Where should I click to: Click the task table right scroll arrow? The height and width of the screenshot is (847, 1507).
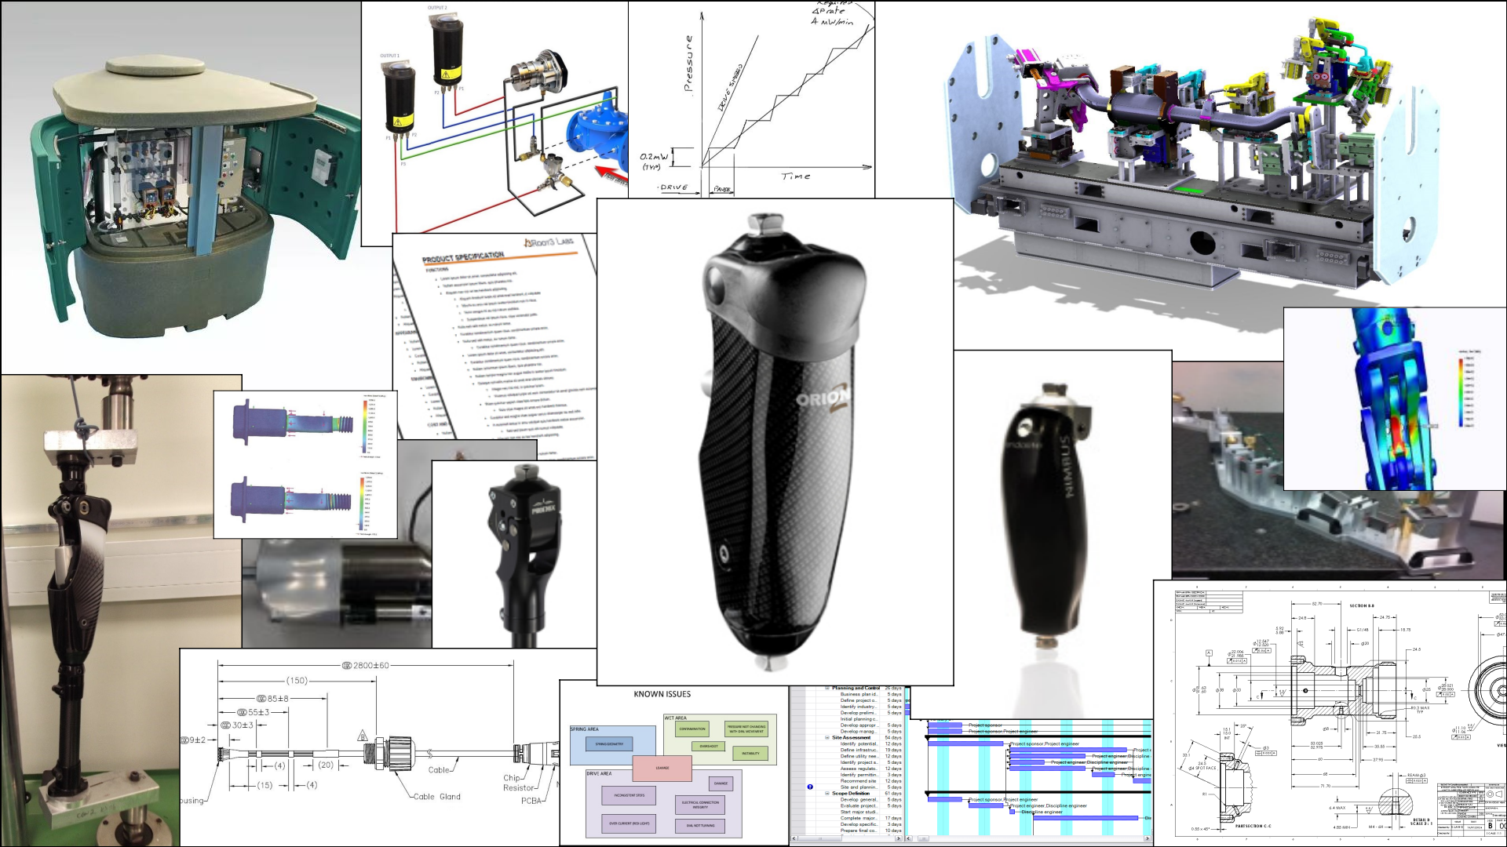click(899, 838)
